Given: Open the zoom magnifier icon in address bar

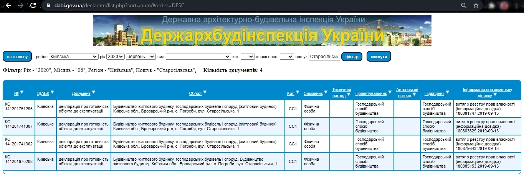Looking at the screenshot, I should pyautogui.click(x=464, y=5).
